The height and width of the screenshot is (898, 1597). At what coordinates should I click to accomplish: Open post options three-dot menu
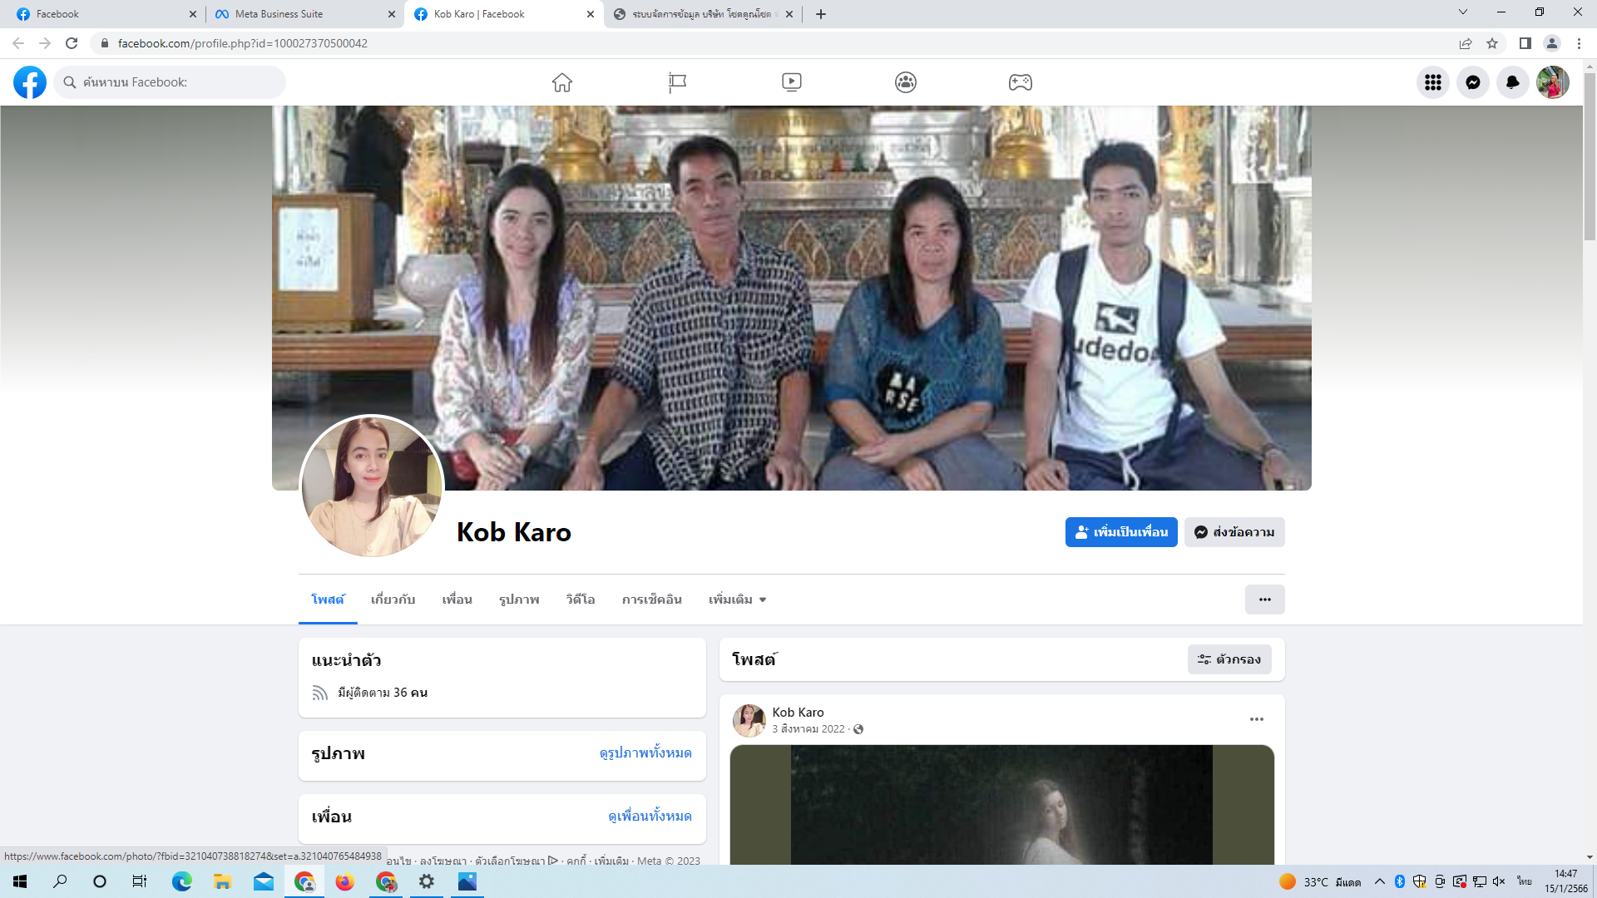(x=1256, y=719)
